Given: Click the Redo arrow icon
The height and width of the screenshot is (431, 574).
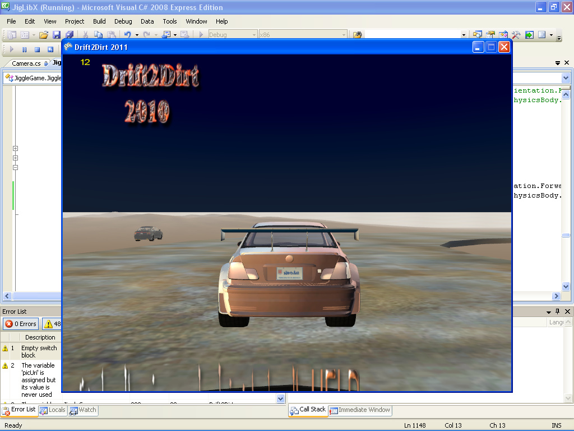Looking at the screenshot, I should pos(146,35).
